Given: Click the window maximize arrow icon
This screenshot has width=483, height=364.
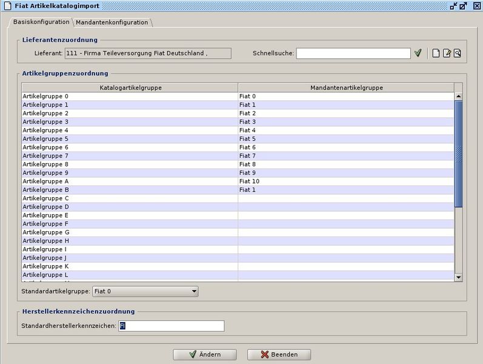Looking at the screenshot, I should pyautogui.click(x=464, y=6).
